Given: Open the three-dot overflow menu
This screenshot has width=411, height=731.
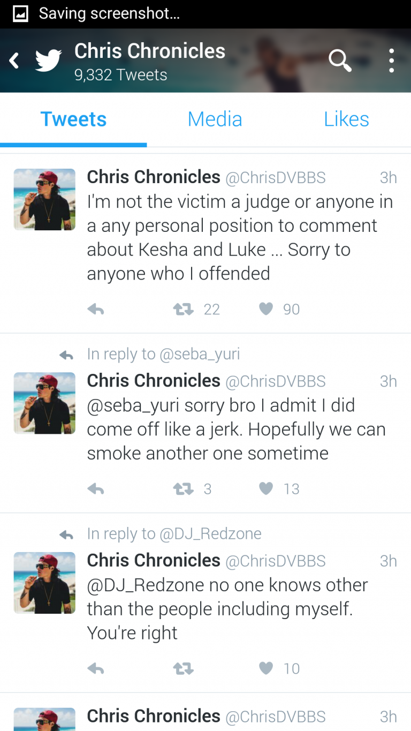Looking at the screenshot, I should [392, 61].
